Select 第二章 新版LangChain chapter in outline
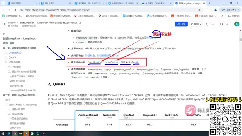 click(20, 95)
